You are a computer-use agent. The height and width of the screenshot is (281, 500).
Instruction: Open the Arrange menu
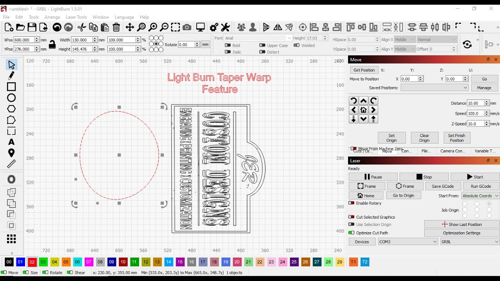[52, 17]
